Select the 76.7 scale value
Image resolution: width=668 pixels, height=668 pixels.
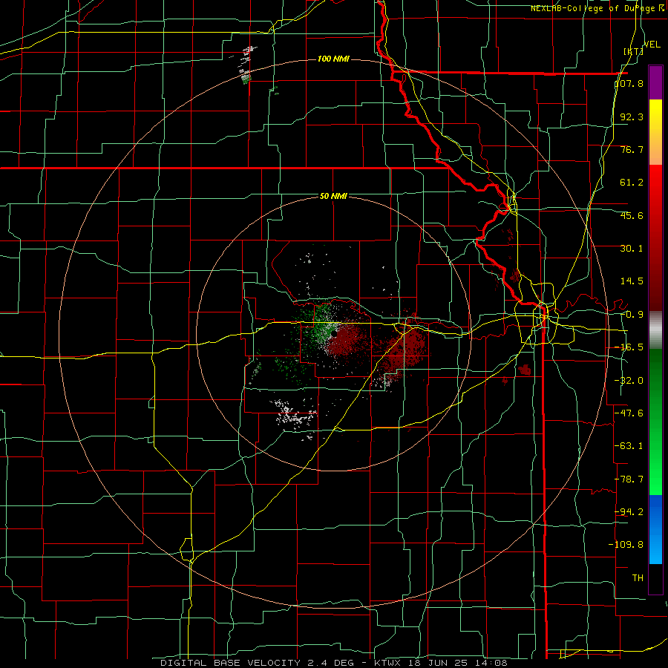pyautogui.click(x=632, y=149)
